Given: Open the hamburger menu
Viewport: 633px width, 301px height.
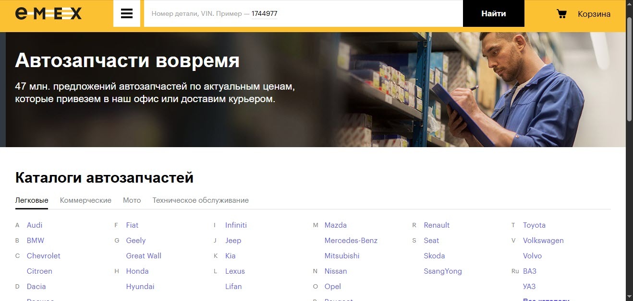Looking at the screenshot, I should tap(127, 13).
